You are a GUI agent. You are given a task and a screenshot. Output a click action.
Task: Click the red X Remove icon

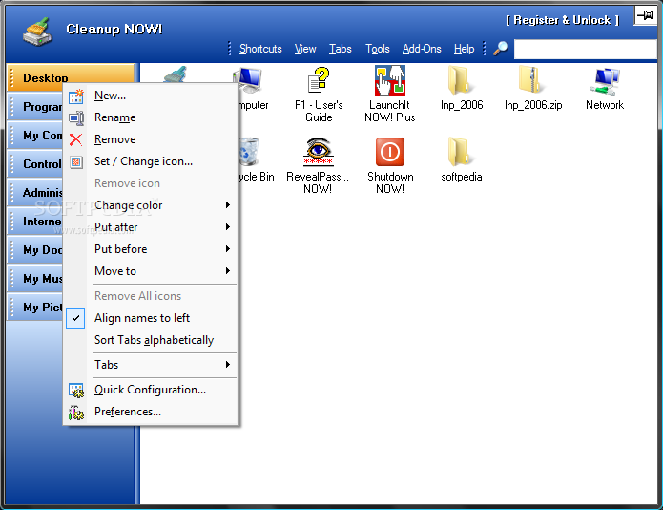[x=75, y=139]
